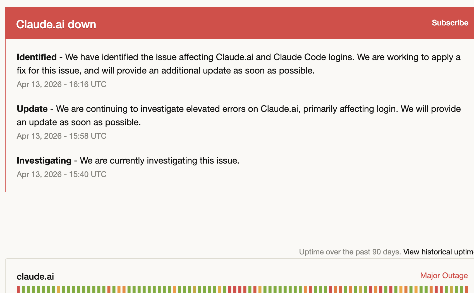Select the claude.ai component name
474x293 pixels.
point(35,277)
